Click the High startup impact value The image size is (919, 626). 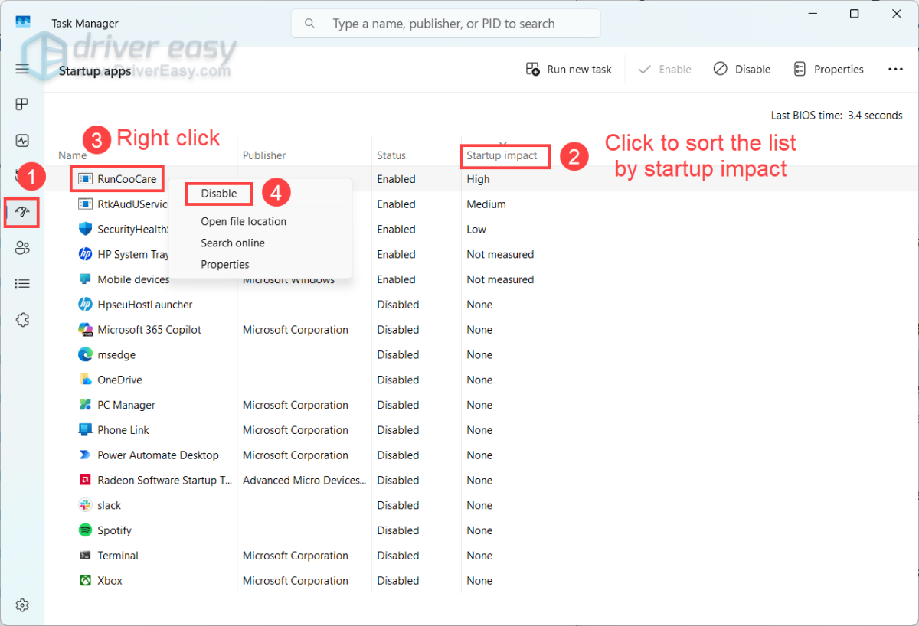(x=479, y=179)
